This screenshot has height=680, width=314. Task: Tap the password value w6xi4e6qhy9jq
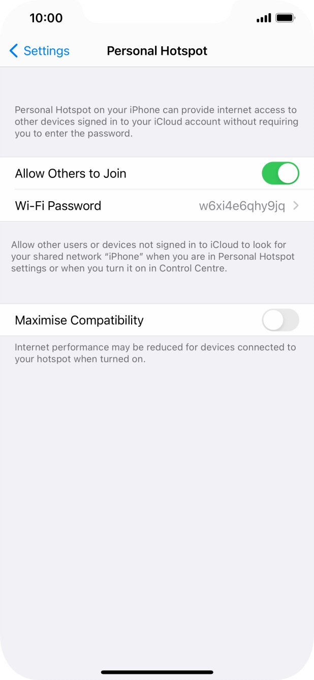click(x=242, y=206)
